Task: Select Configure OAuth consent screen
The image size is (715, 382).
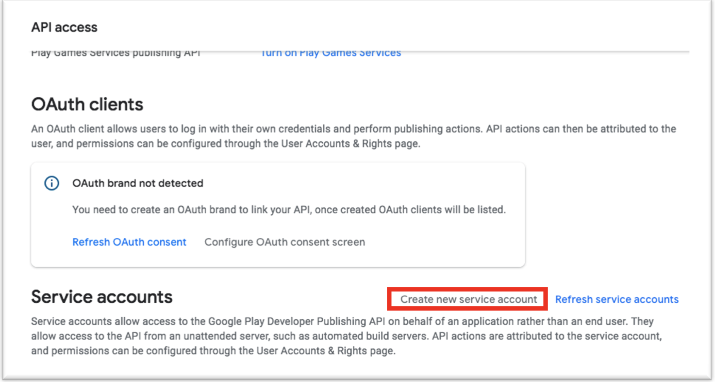Action: [285, 242]
